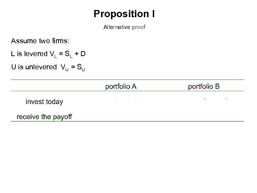
Task: Click the top green border of the table
Action: [x=127, y=79]
